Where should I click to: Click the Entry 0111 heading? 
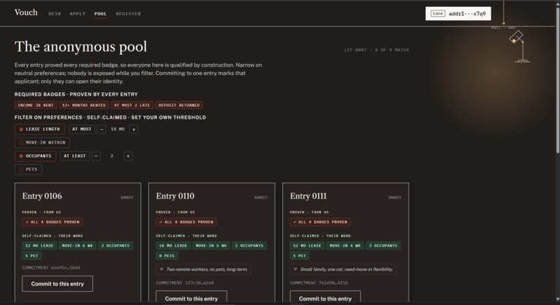point(308,196)
